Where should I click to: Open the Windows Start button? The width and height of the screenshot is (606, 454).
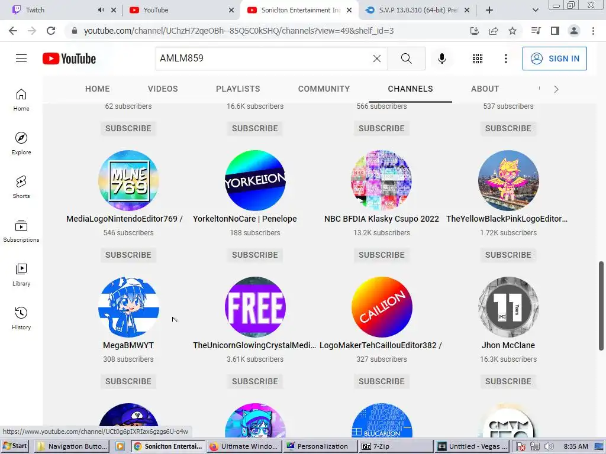[15, 446]
